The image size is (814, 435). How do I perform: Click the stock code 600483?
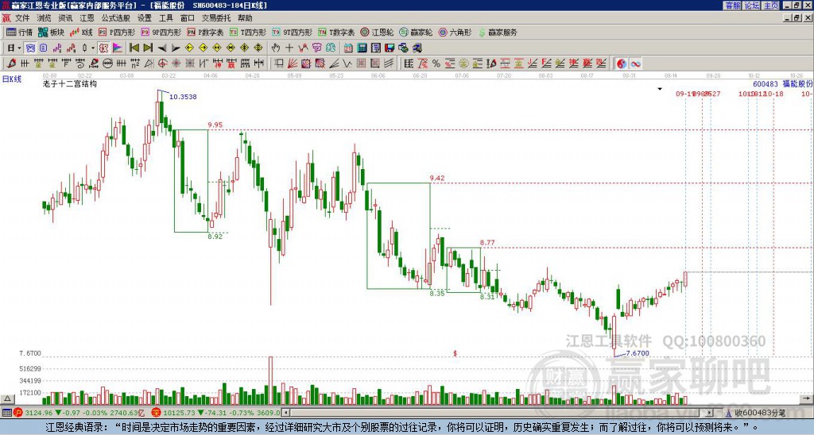click(x=766, y=84)
